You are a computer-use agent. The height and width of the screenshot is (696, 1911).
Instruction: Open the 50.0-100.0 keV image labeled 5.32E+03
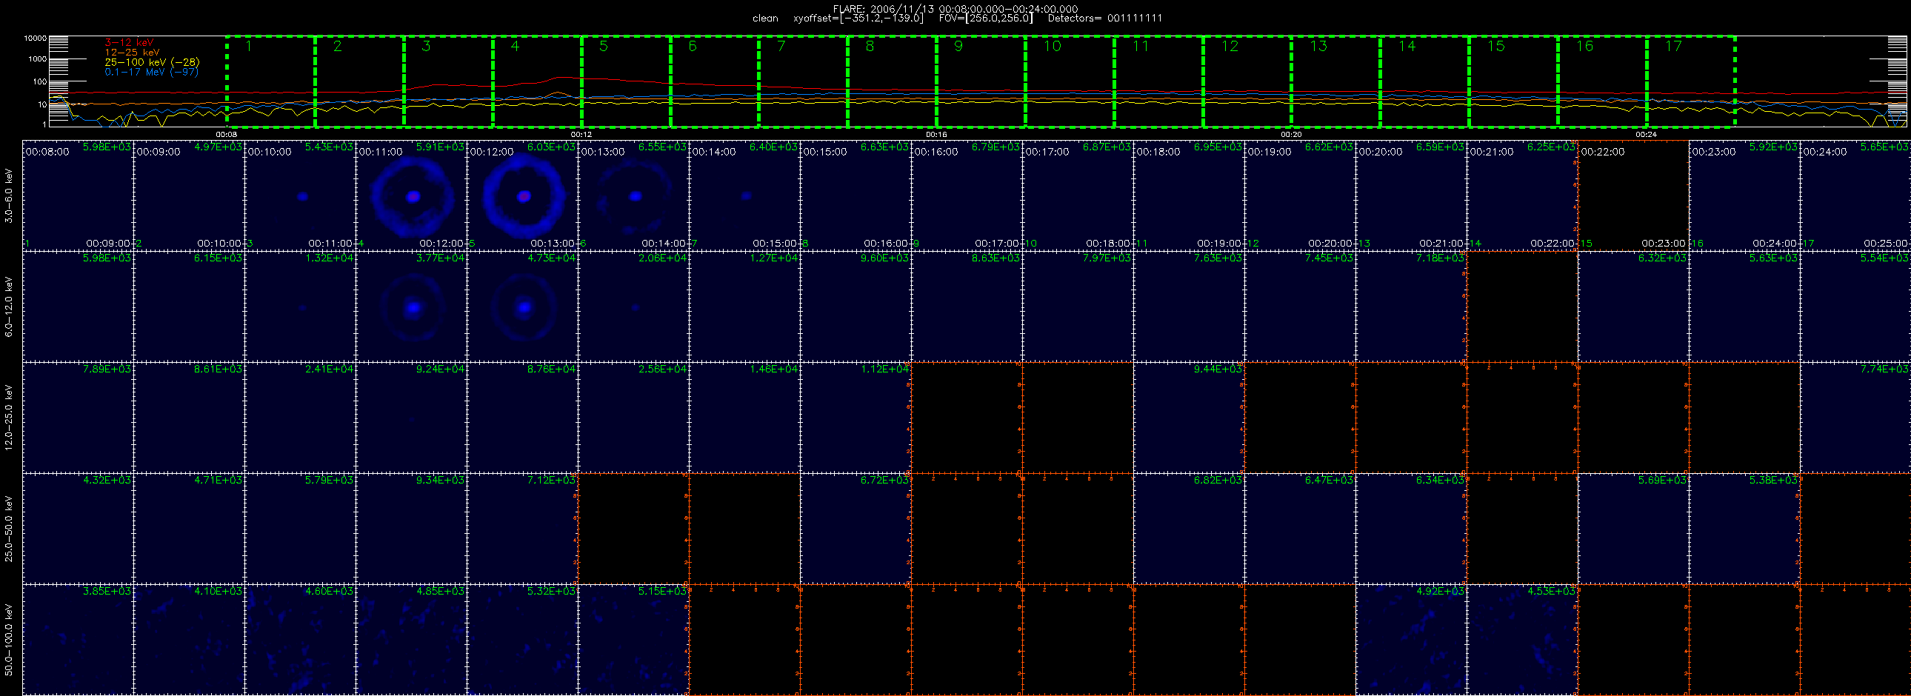click(x=523, y=640)
